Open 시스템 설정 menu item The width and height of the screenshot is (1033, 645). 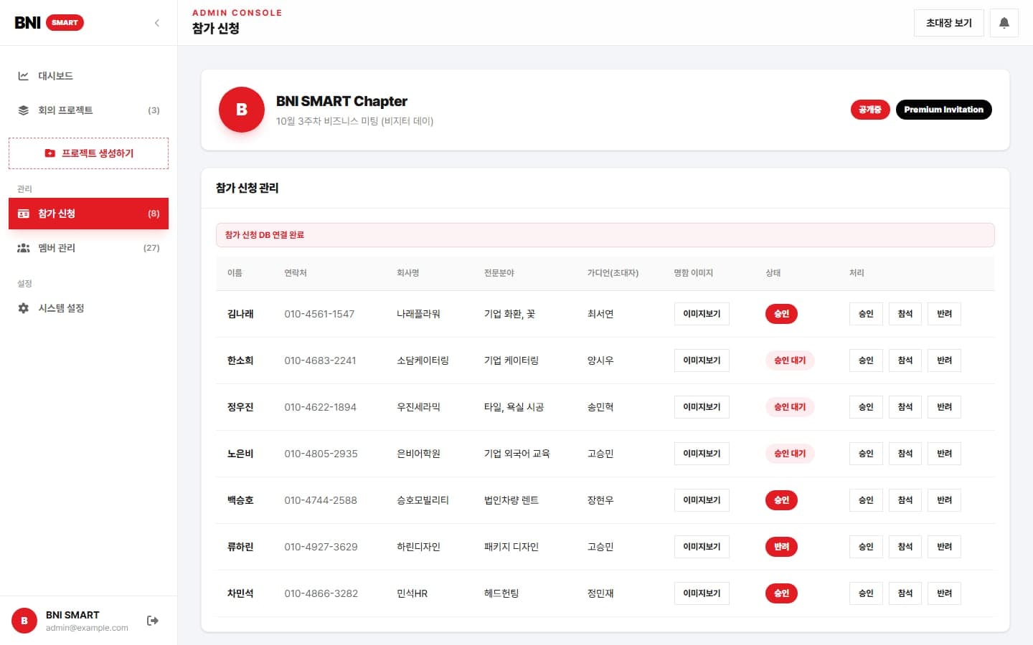89,308
